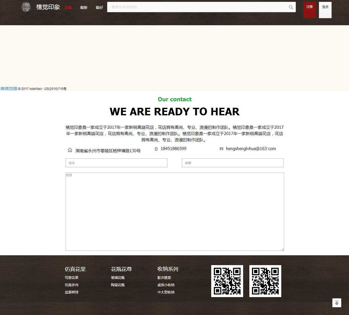Click the back-to-top arrow icon
Image resolution: width=349 pixels, height=315 pixels.
point(337,303)
